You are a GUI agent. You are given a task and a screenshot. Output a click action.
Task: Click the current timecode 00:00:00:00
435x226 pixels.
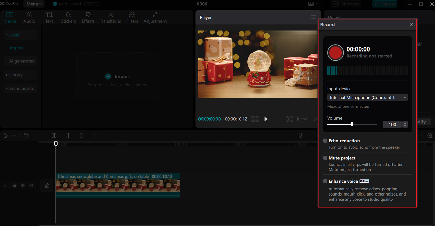[x=209, y=119]
